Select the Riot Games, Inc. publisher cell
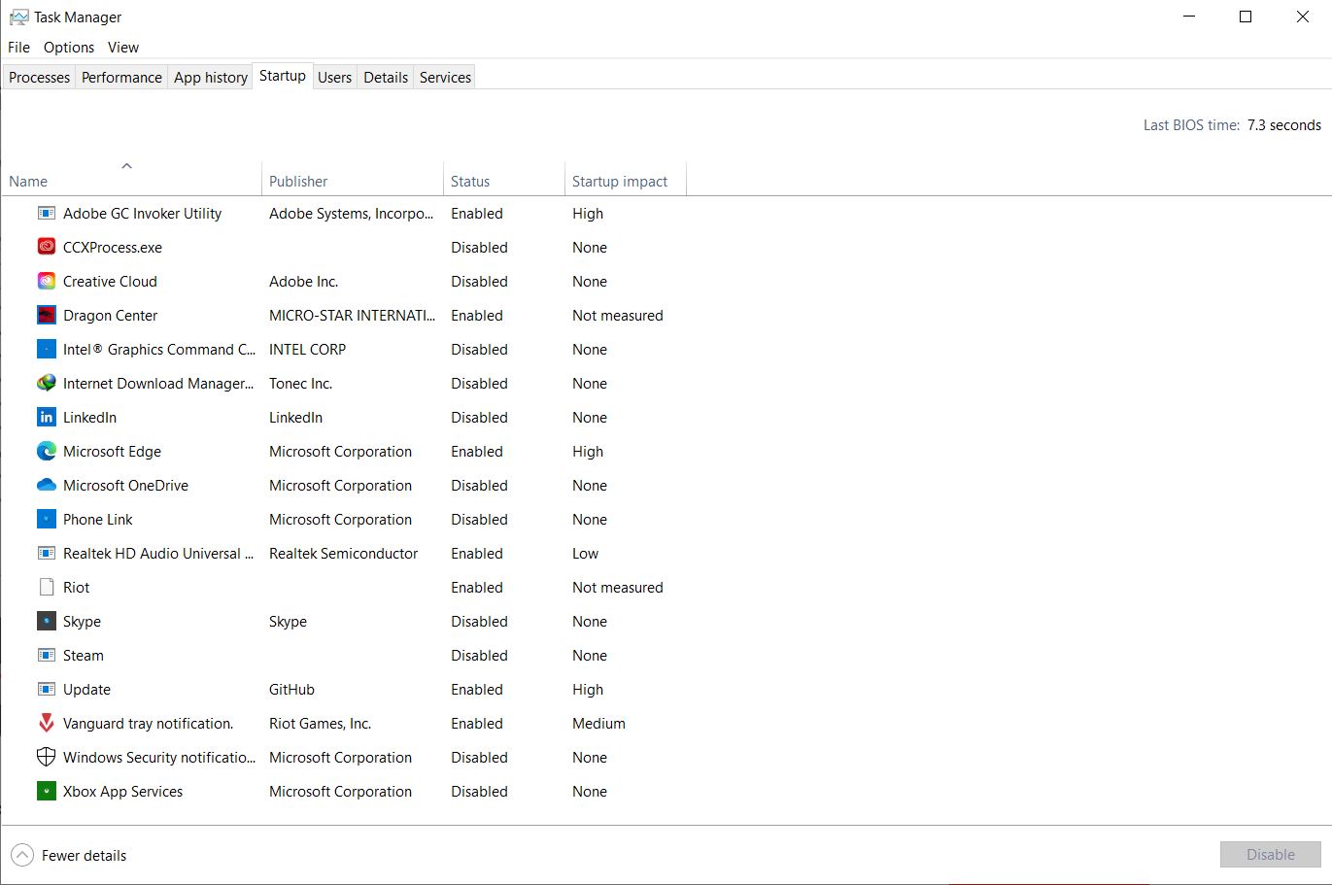Viewport: 1332px width, 885px height. pyautogui.click(x=320, y=723)
